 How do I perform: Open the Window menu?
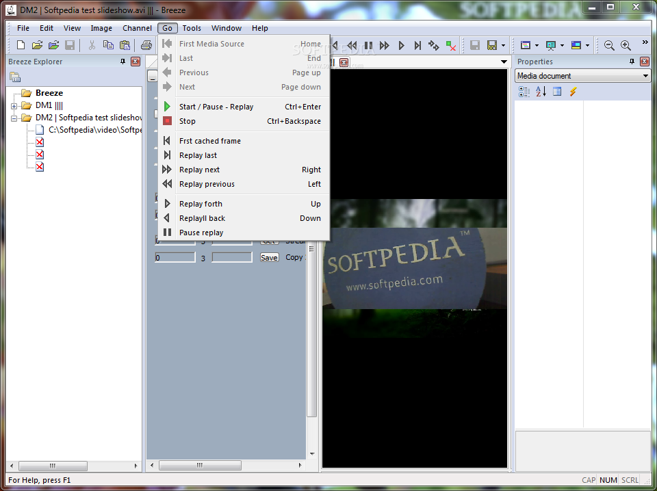point(227,28)
